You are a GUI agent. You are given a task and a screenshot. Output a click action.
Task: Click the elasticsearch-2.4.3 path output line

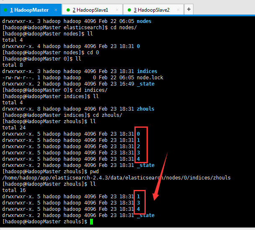coord(116,178)
